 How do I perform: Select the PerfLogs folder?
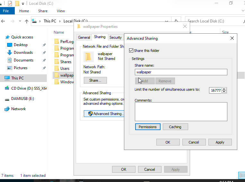[64, 41]
